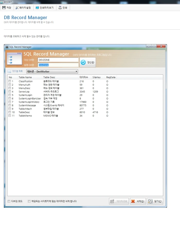
Task: Click the 삭제(D) delete button label
Action: [140, 201]
